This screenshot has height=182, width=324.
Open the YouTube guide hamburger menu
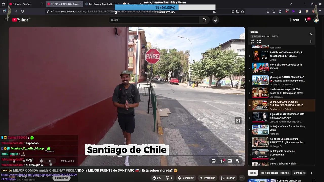[6, 20]
